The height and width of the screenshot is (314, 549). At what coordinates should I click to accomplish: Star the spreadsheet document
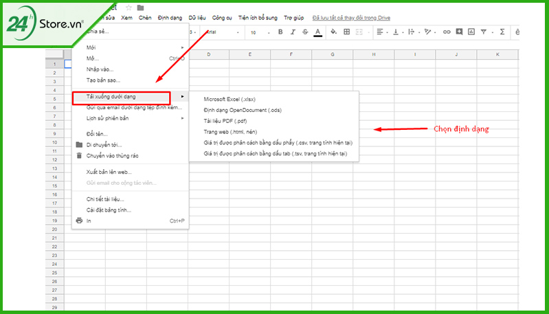(x=128, y=8)
